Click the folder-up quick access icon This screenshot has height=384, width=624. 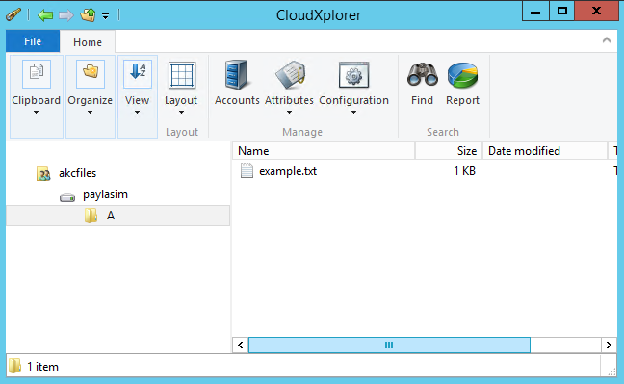pyautogui.click(x=88, y=15)
